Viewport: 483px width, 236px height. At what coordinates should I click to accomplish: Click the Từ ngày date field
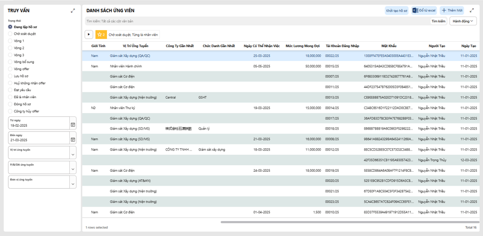click(x=38, y=123)
